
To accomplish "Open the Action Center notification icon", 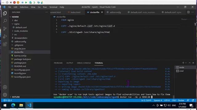I will coord(191,105).
